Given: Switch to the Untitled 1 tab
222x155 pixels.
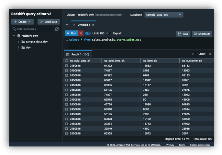Looking at the screenshot, I should (x=84, y=25).
